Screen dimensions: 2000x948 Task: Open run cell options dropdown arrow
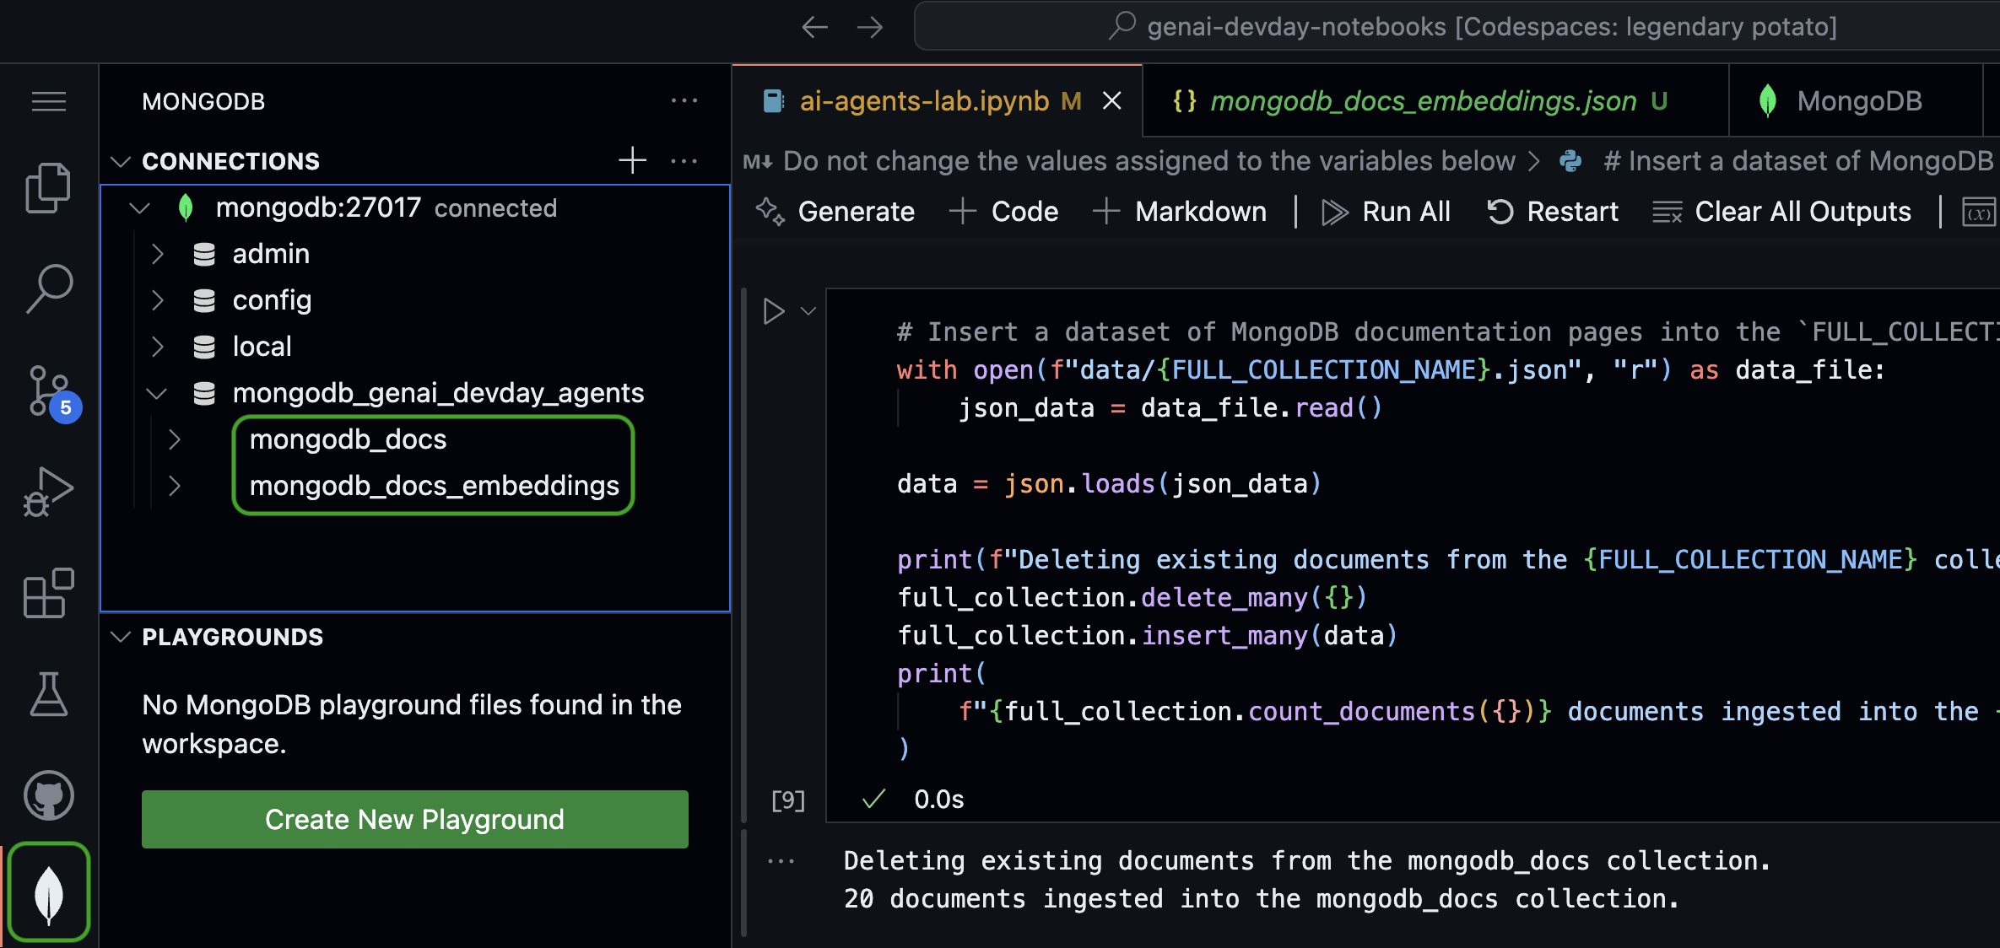click(x=808, y=311)
